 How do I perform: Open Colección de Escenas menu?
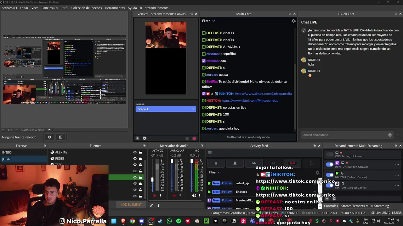pos(87,8)
